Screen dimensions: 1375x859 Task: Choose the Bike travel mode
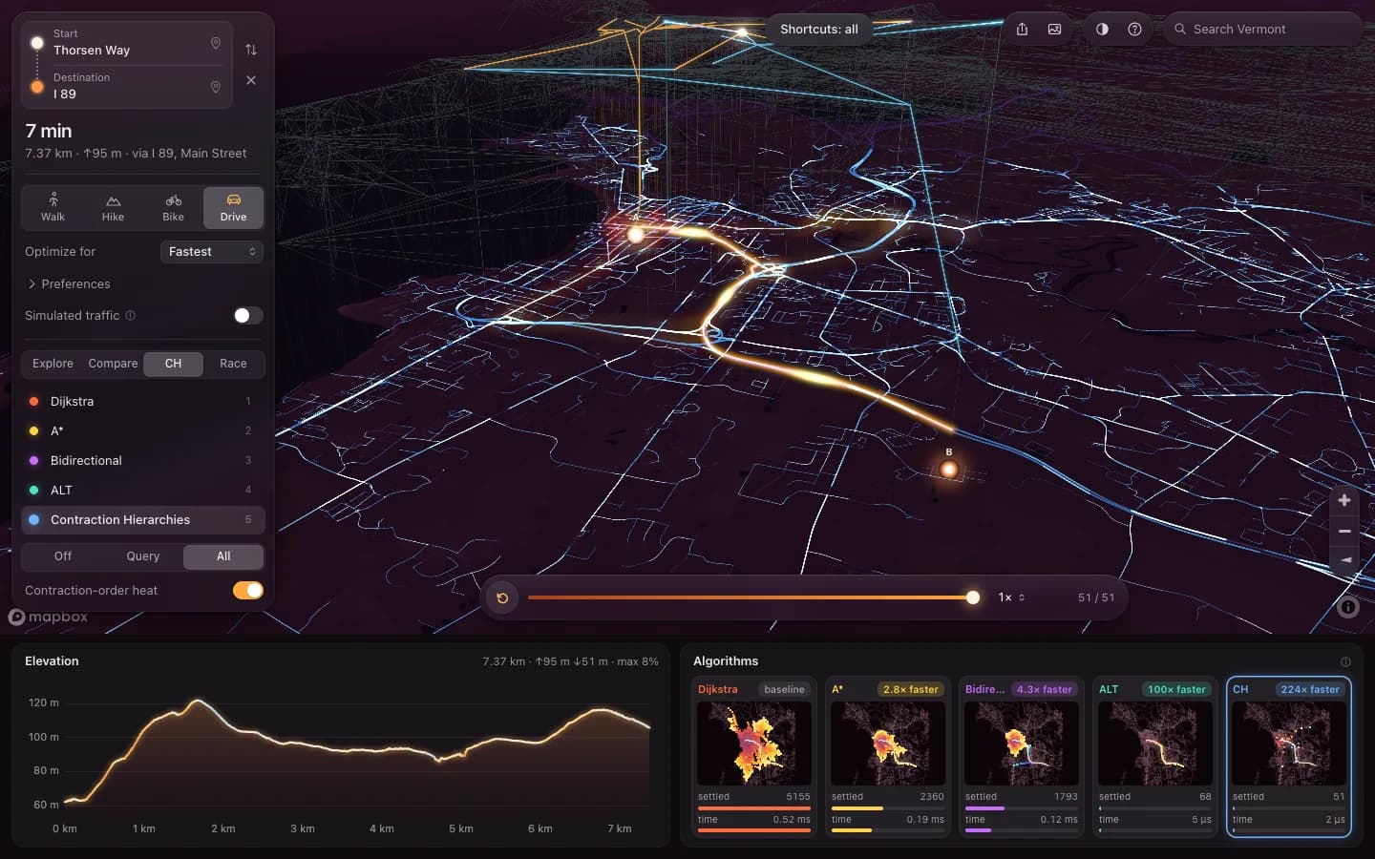173,207
